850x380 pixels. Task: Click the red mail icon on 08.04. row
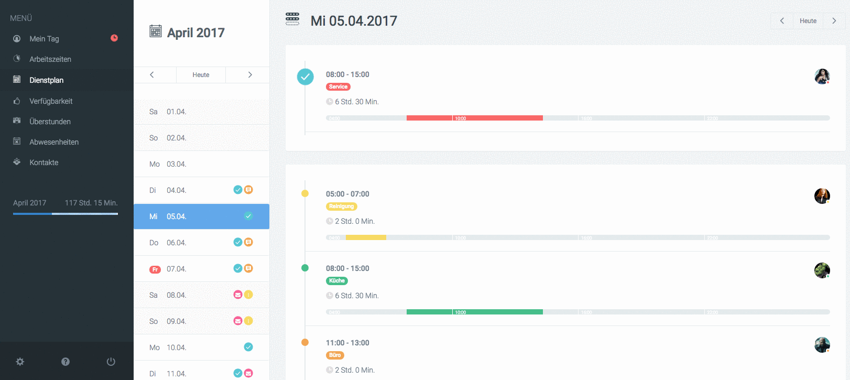point(238,295)
